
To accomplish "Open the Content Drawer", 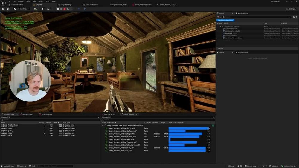I will pos(8,166).
